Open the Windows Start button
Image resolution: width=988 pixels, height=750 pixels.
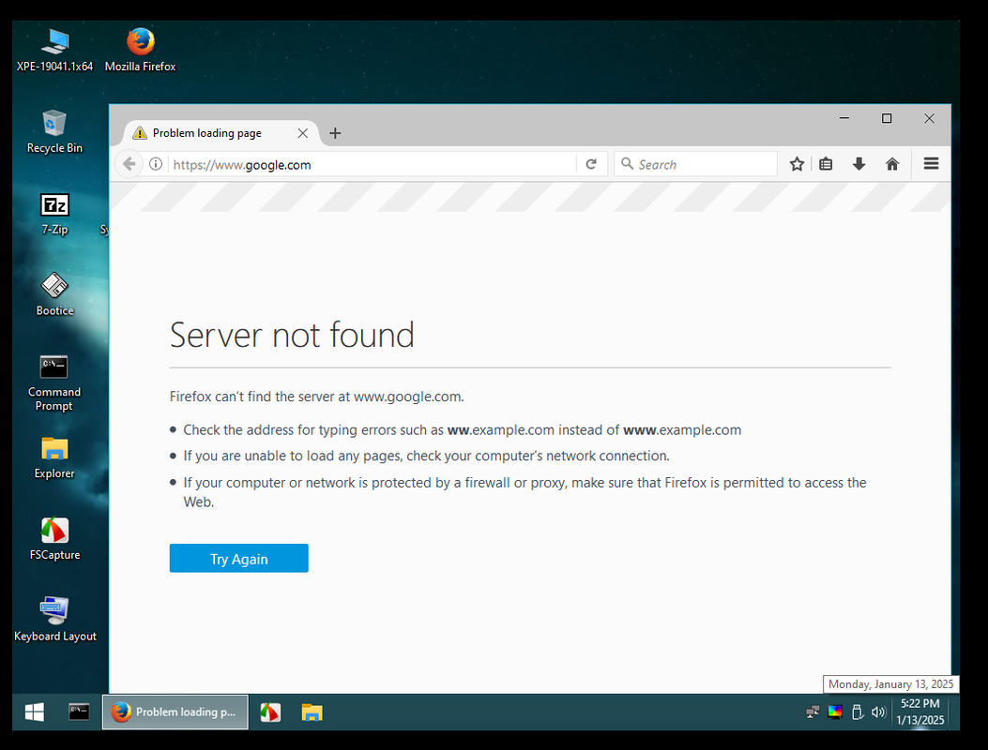pos(35,712)
